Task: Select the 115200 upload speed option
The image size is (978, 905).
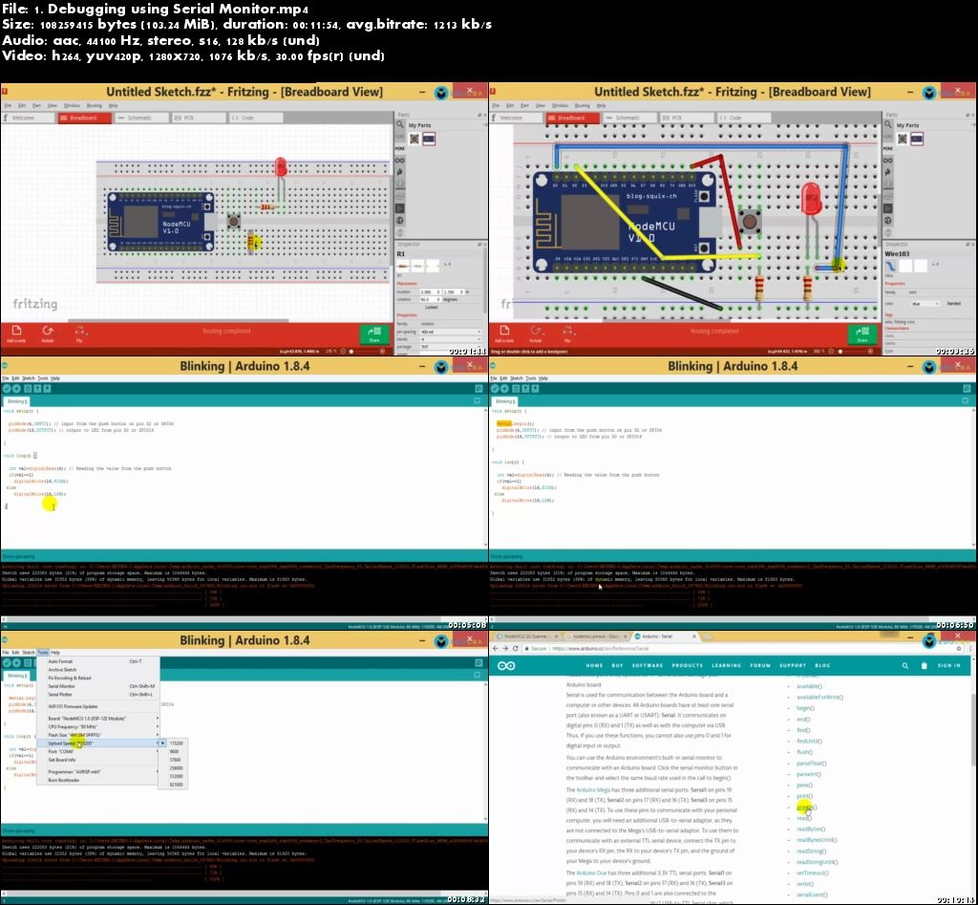Action: click(x=176, y=743)
